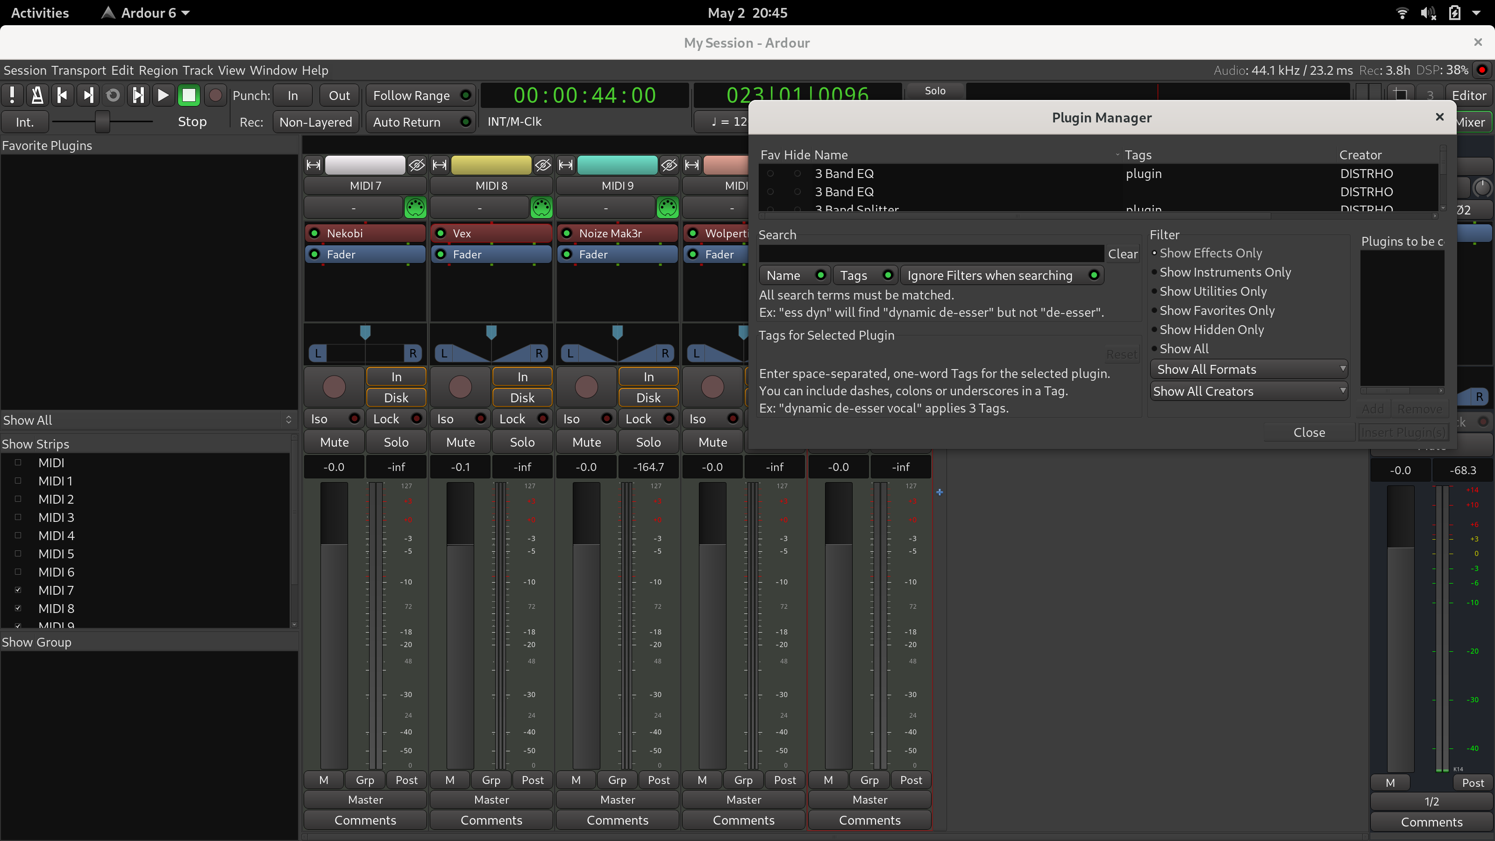Click the shuttle speed slider handle
Image resolution: width=1495 pixels, height=841 pixels.
click(102, 122)
